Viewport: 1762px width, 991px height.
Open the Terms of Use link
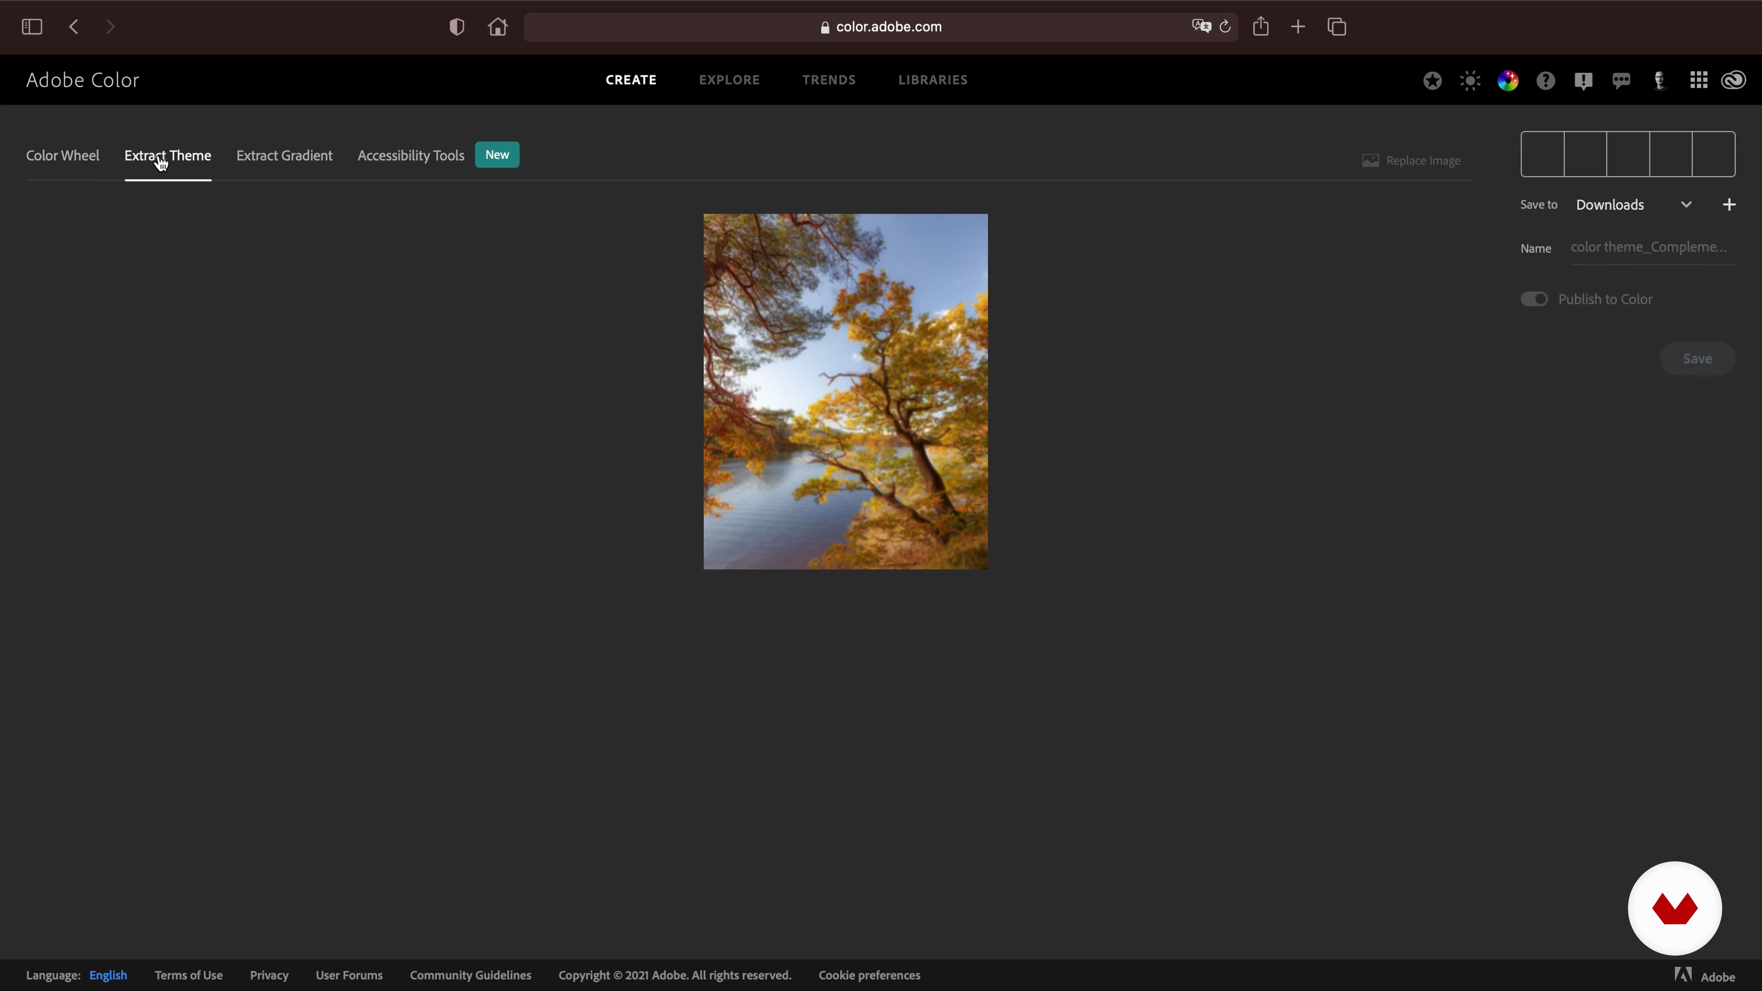point(188,975)
